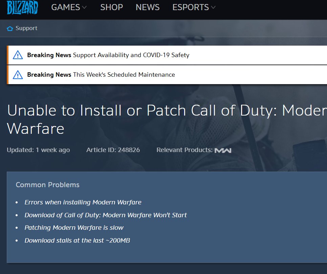
Task: Open This Week's Scheduled Maintenance news
Action: (x=124, y=75)
